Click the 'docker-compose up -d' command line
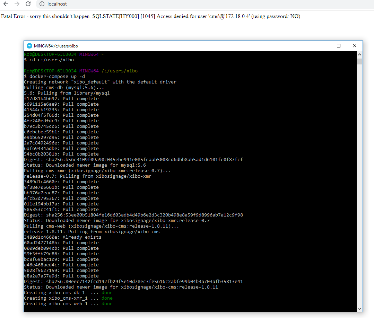 pyautogui.click(x=54, y=77)
